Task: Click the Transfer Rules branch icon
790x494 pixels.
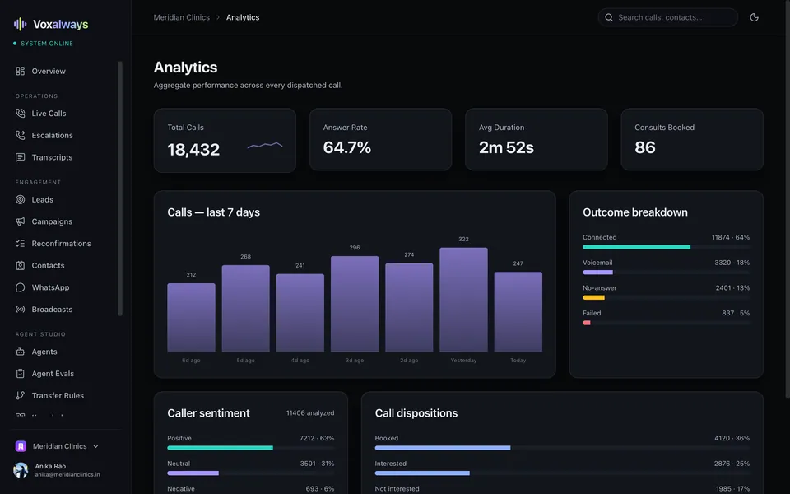Action: click(20, 396)
